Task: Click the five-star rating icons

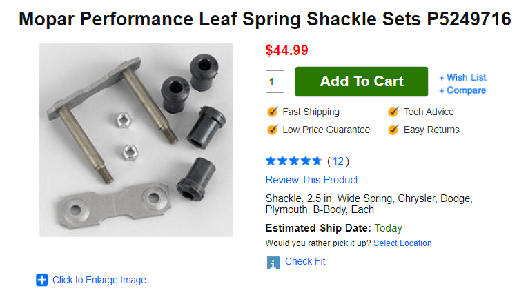Action: tap(293, 161)
